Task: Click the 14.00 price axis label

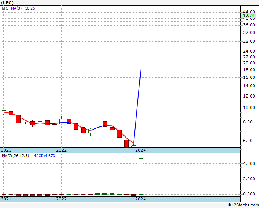Action: point(249,86)
